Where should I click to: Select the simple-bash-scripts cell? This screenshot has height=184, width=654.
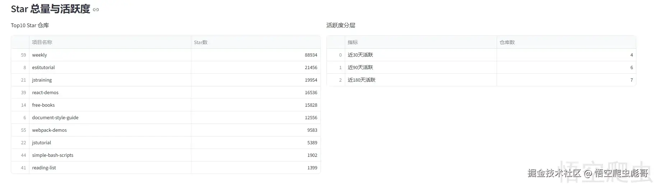point(110,155)
